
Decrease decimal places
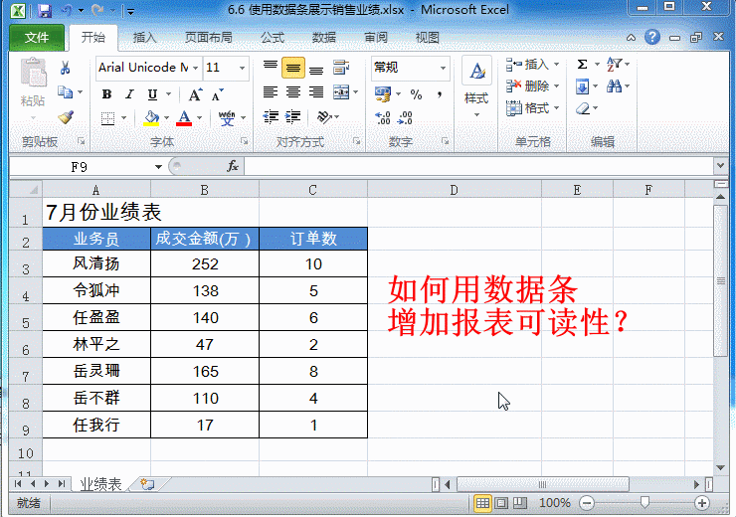pos(405,117)
